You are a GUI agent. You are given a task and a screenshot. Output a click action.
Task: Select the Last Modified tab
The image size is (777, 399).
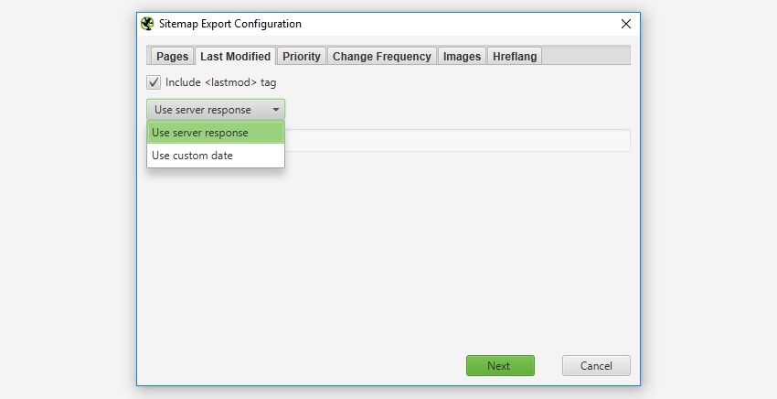click(235, 56)
